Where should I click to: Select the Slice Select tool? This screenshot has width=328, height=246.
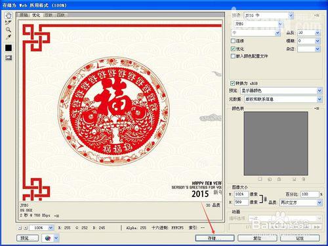click(x=9, y=22)
